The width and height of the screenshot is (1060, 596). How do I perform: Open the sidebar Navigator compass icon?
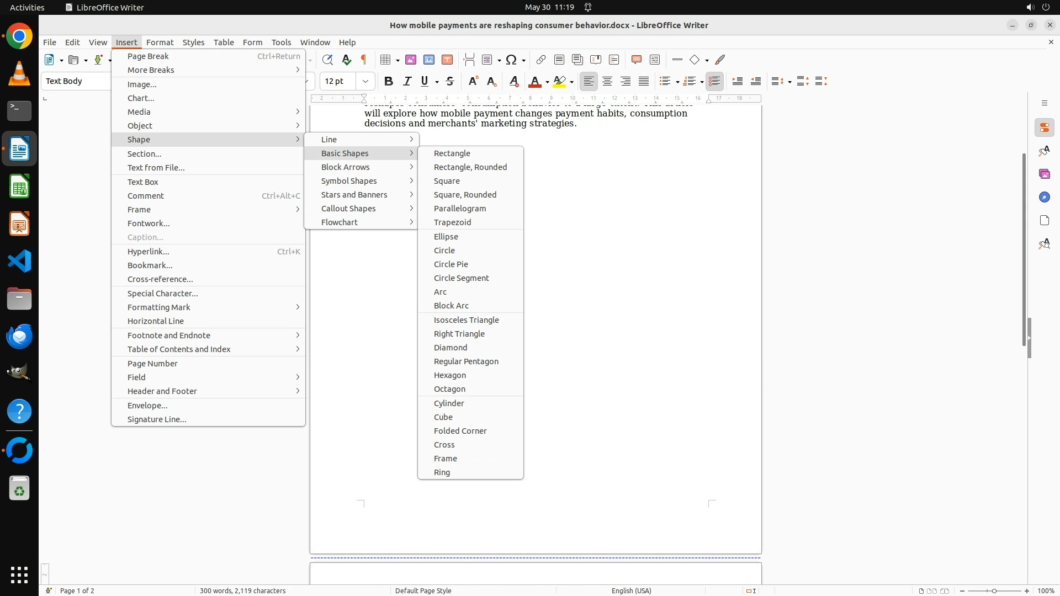point(1044,197)
